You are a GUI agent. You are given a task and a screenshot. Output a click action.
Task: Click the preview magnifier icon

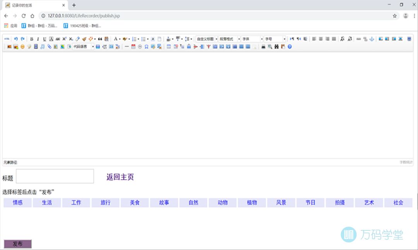270,47
